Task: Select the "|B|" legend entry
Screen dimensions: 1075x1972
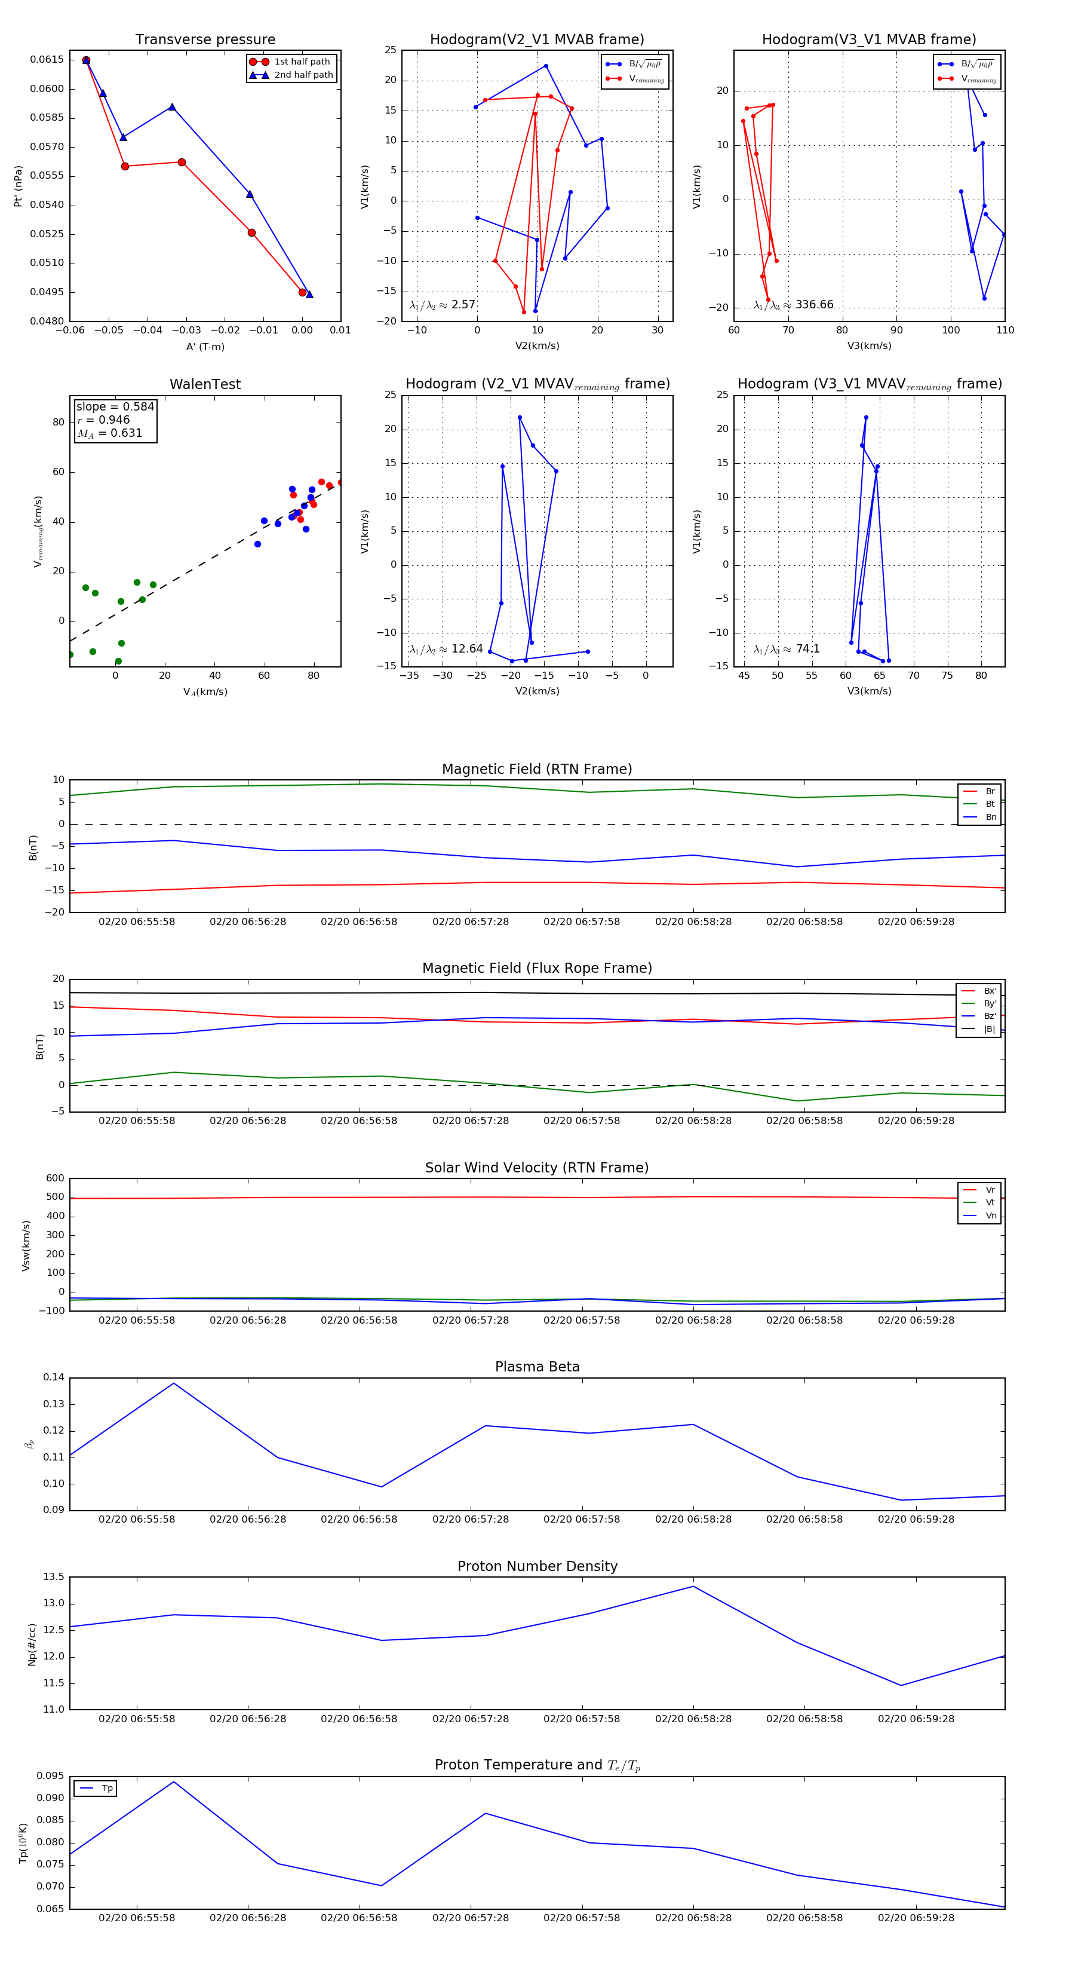Action: 979,1029
